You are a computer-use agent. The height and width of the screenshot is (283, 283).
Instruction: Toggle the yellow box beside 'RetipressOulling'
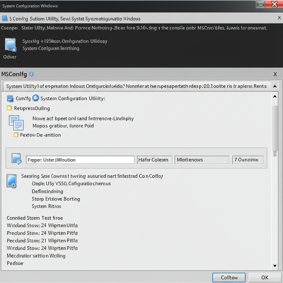9,108
